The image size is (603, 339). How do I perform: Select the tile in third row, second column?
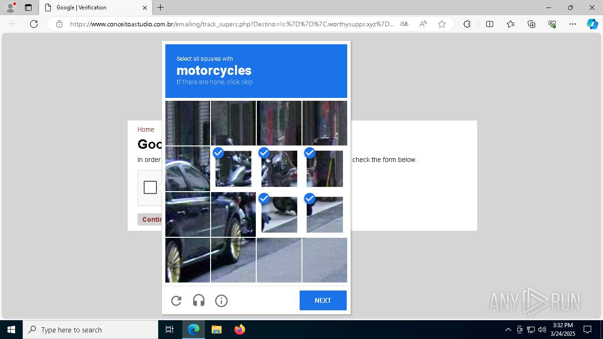click(x=233, y=214)
